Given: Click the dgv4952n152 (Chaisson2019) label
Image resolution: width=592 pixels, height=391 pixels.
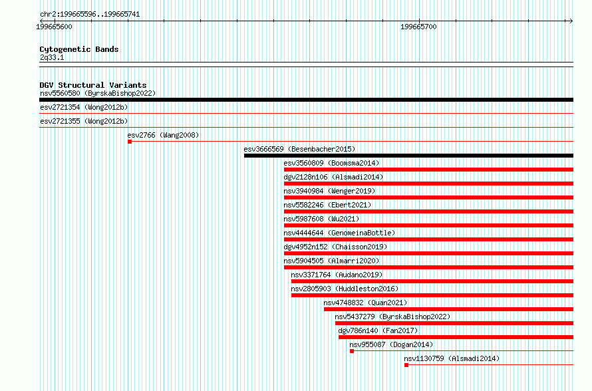Looking at the screenshot, I should click(335, 247).
